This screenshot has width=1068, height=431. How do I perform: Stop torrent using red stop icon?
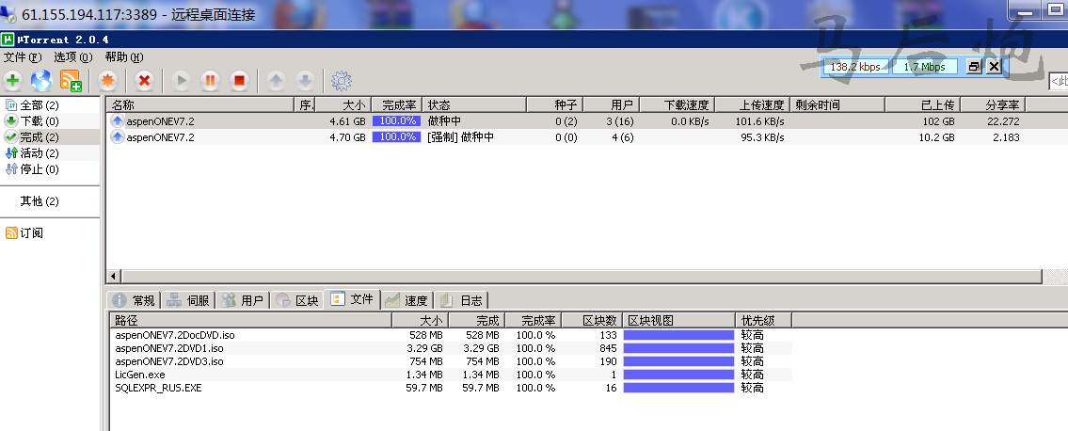click(x=239, y=81)
